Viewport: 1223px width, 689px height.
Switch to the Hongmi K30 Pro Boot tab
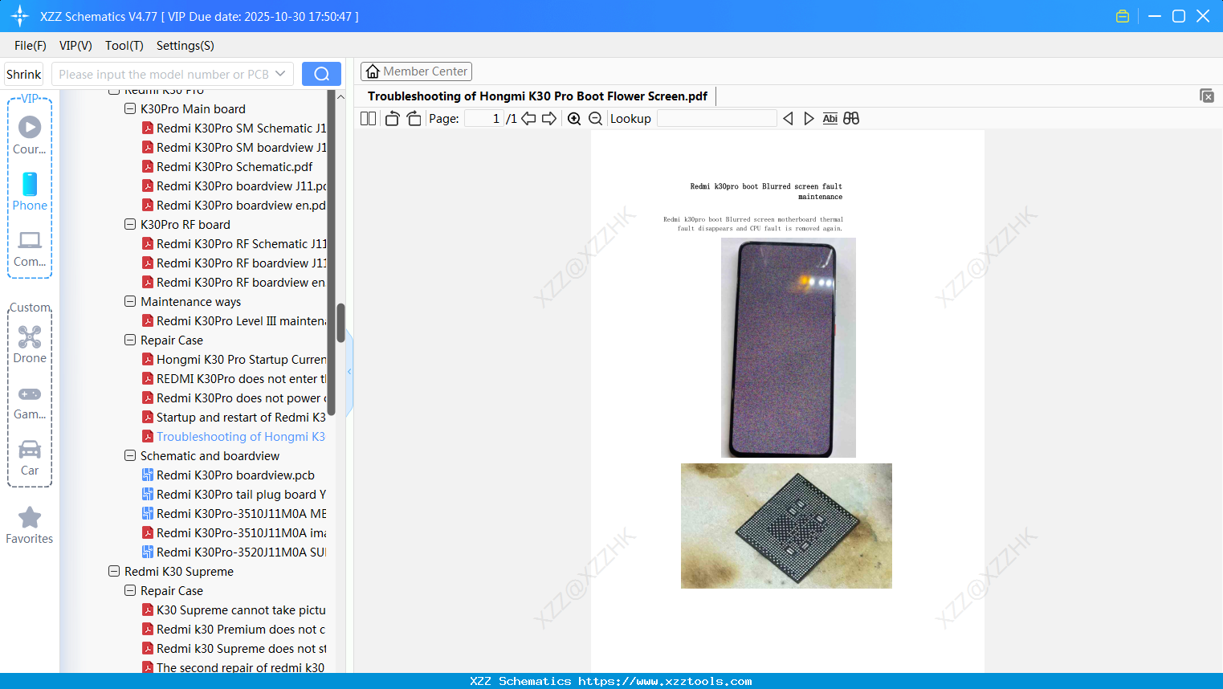coord(539,96)
